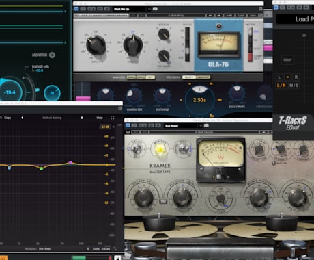This screenshot has height=260, width=314.
Task: Click the Waves logo on Kramer toolbar
Action: (x=128, y=132)
